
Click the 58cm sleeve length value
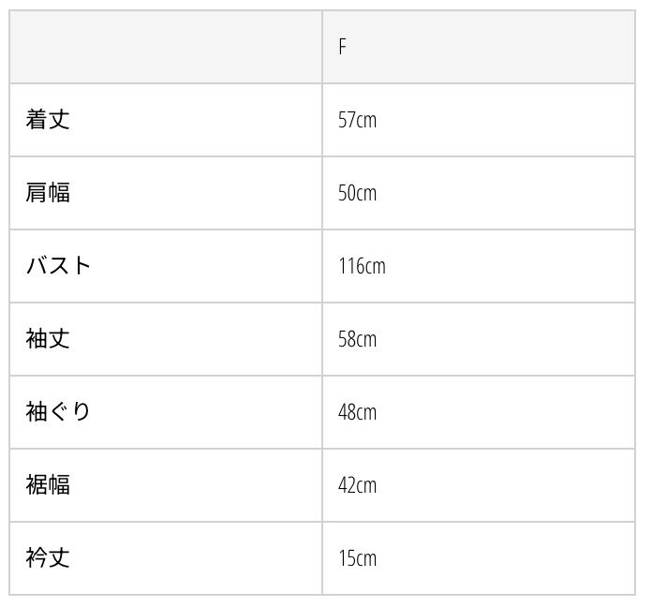click(357, 339)
